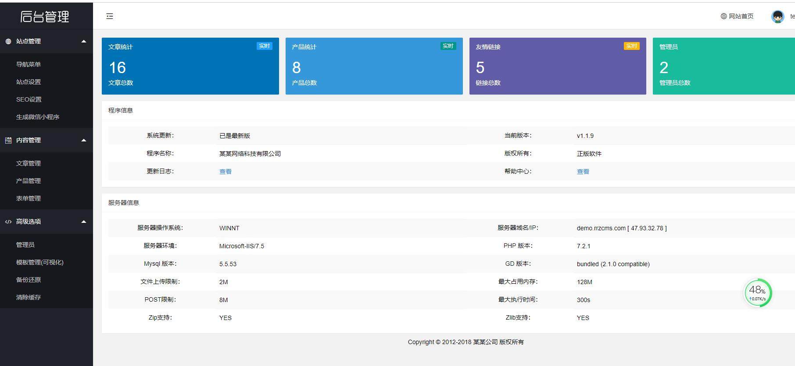
Task: Click 实时 badge on 产品统计 card
Action: point(448,46)
